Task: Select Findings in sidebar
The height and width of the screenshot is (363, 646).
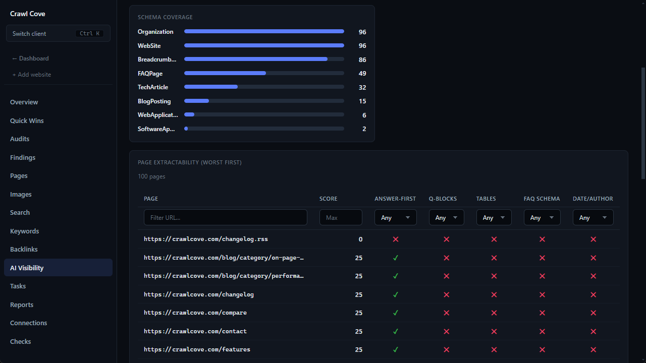Action: tap(58, 157)
